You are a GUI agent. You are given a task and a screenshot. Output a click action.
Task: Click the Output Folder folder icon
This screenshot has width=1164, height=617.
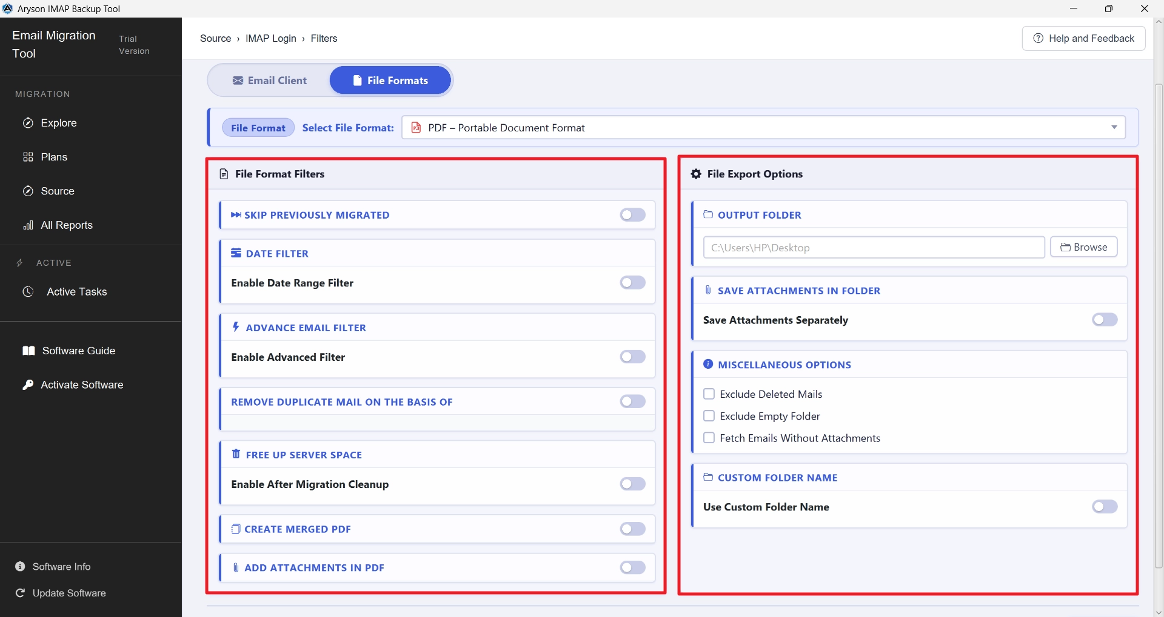coord(708,214)
